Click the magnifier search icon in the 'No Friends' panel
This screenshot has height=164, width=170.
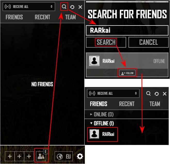pos(64,7)
